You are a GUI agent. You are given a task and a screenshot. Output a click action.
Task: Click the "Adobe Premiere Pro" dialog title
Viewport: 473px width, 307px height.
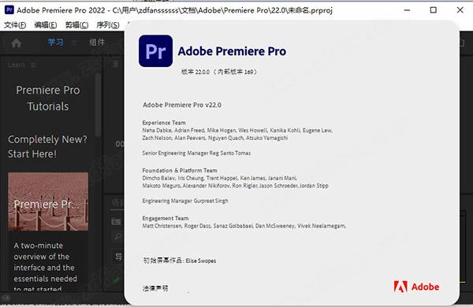[232, 51]
